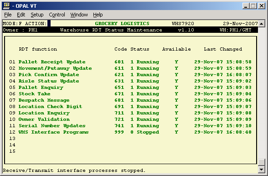Click the WH:PH1/GMT indicator

[236, 30]
